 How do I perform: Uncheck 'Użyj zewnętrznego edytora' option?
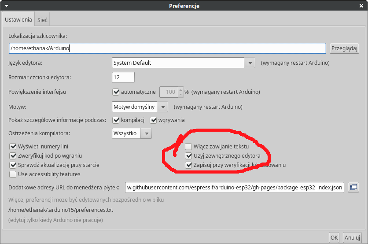tap(188, 156)
